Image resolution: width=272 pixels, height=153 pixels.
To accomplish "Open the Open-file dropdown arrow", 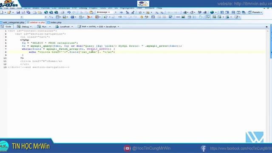I will pyautogui.click(x=13, y=12).
